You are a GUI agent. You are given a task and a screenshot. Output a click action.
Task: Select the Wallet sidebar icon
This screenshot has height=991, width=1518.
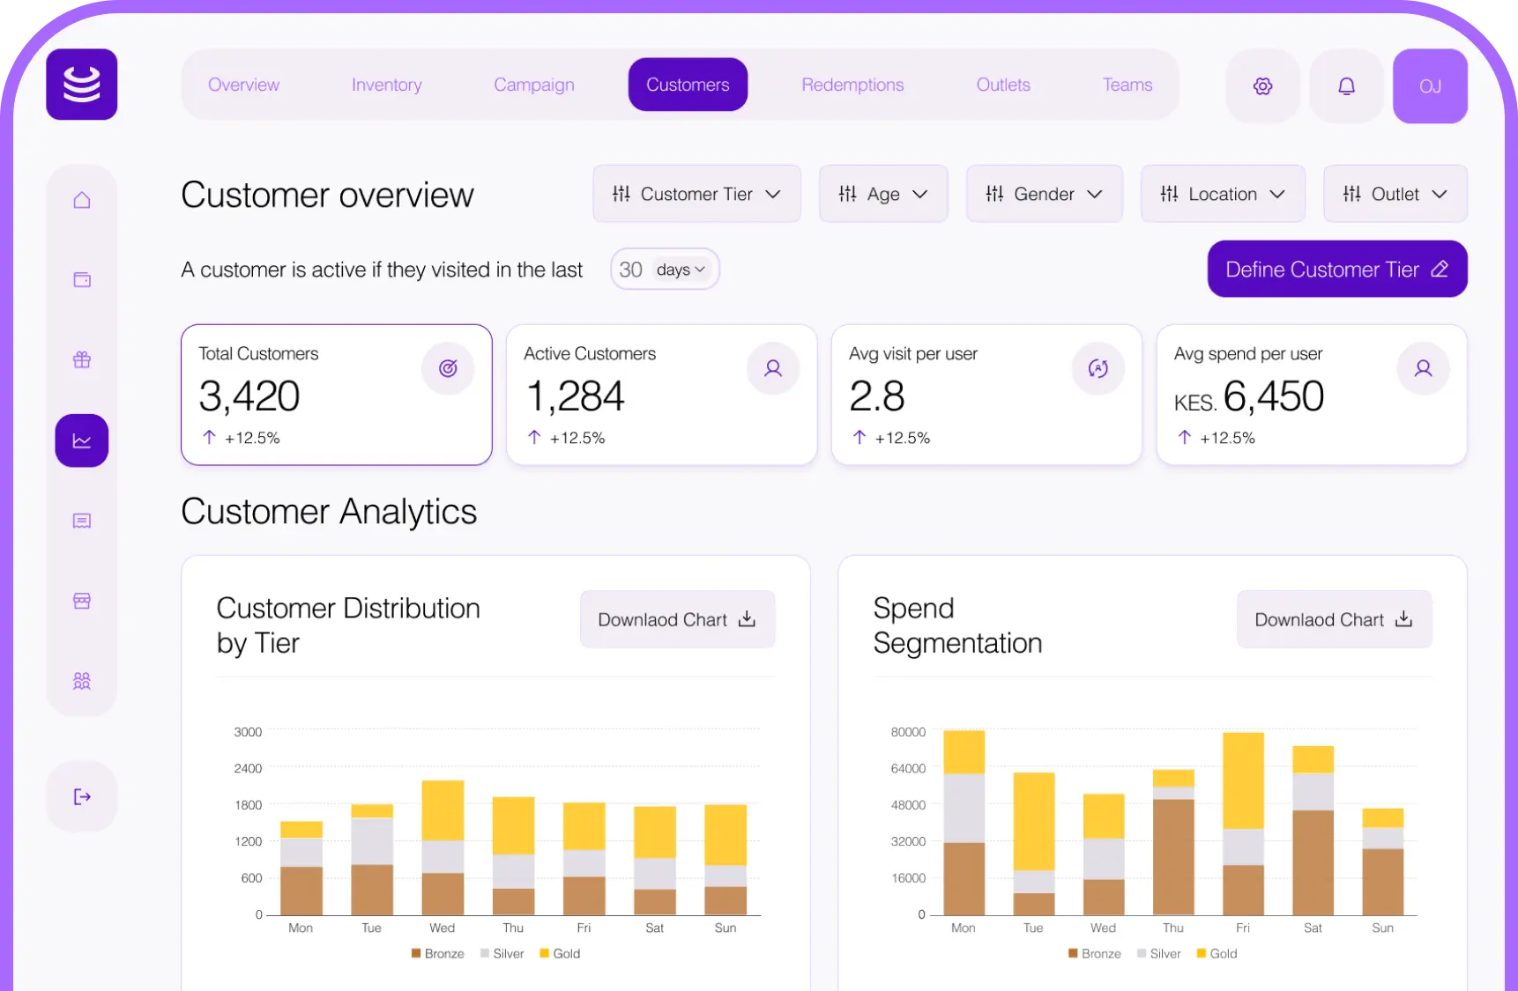pos(81,279)
